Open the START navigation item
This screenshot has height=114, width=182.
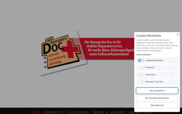pyautogui.click(x=35, y=112)
